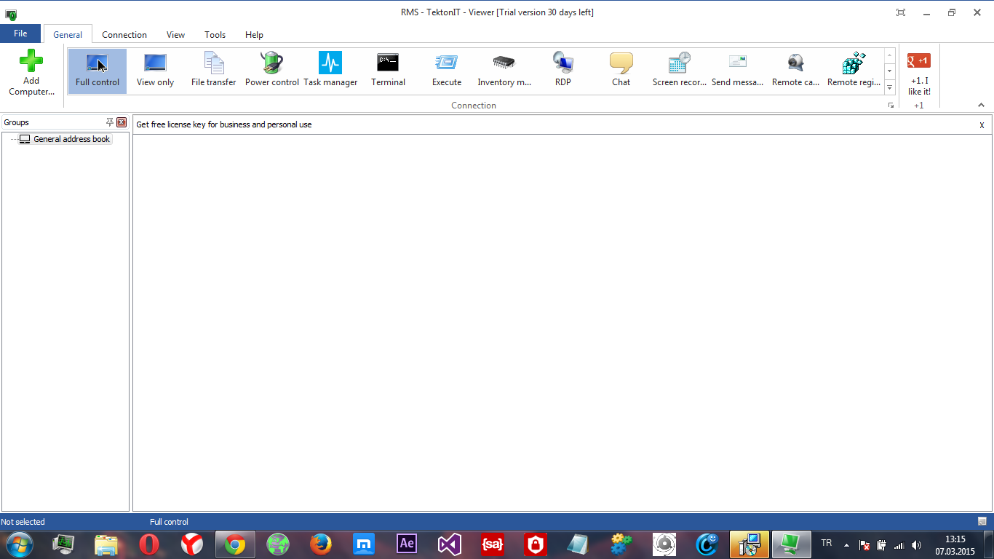Click the Google +1 I like it button
Screen dimensions: 994x559
click(919, 74)
